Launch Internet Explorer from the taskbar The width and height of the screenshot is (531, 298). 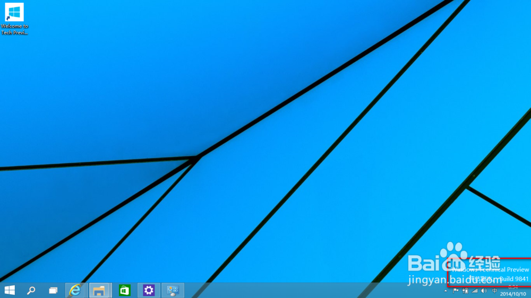click(75, 290)
